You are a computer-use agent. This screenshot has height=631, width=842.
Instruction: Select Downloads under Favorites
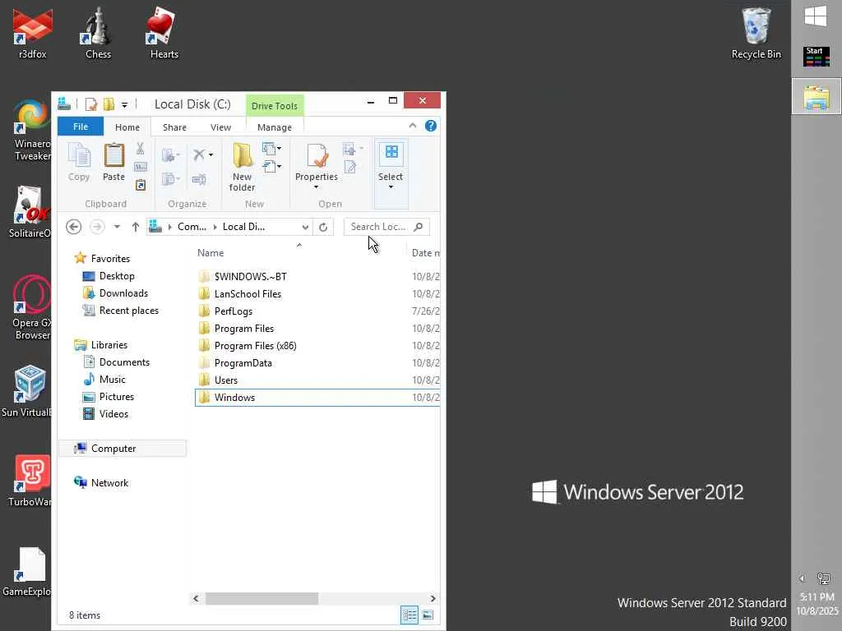point(123,293)
